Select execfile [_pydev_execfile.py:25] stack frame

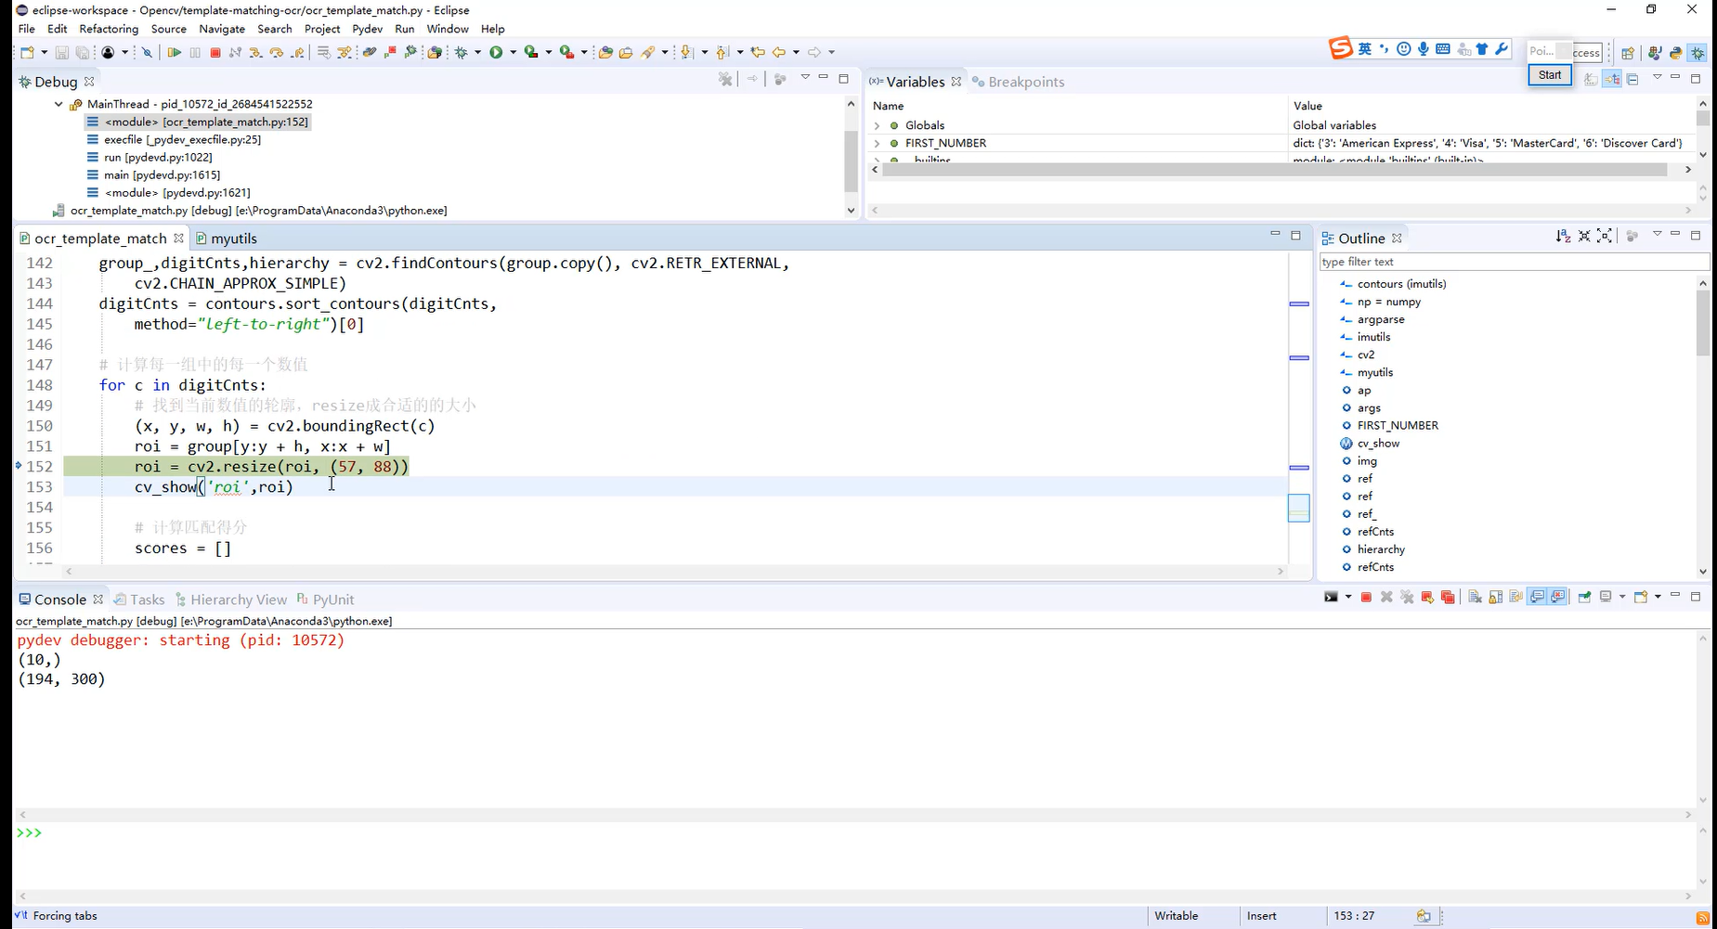[182, 139]
